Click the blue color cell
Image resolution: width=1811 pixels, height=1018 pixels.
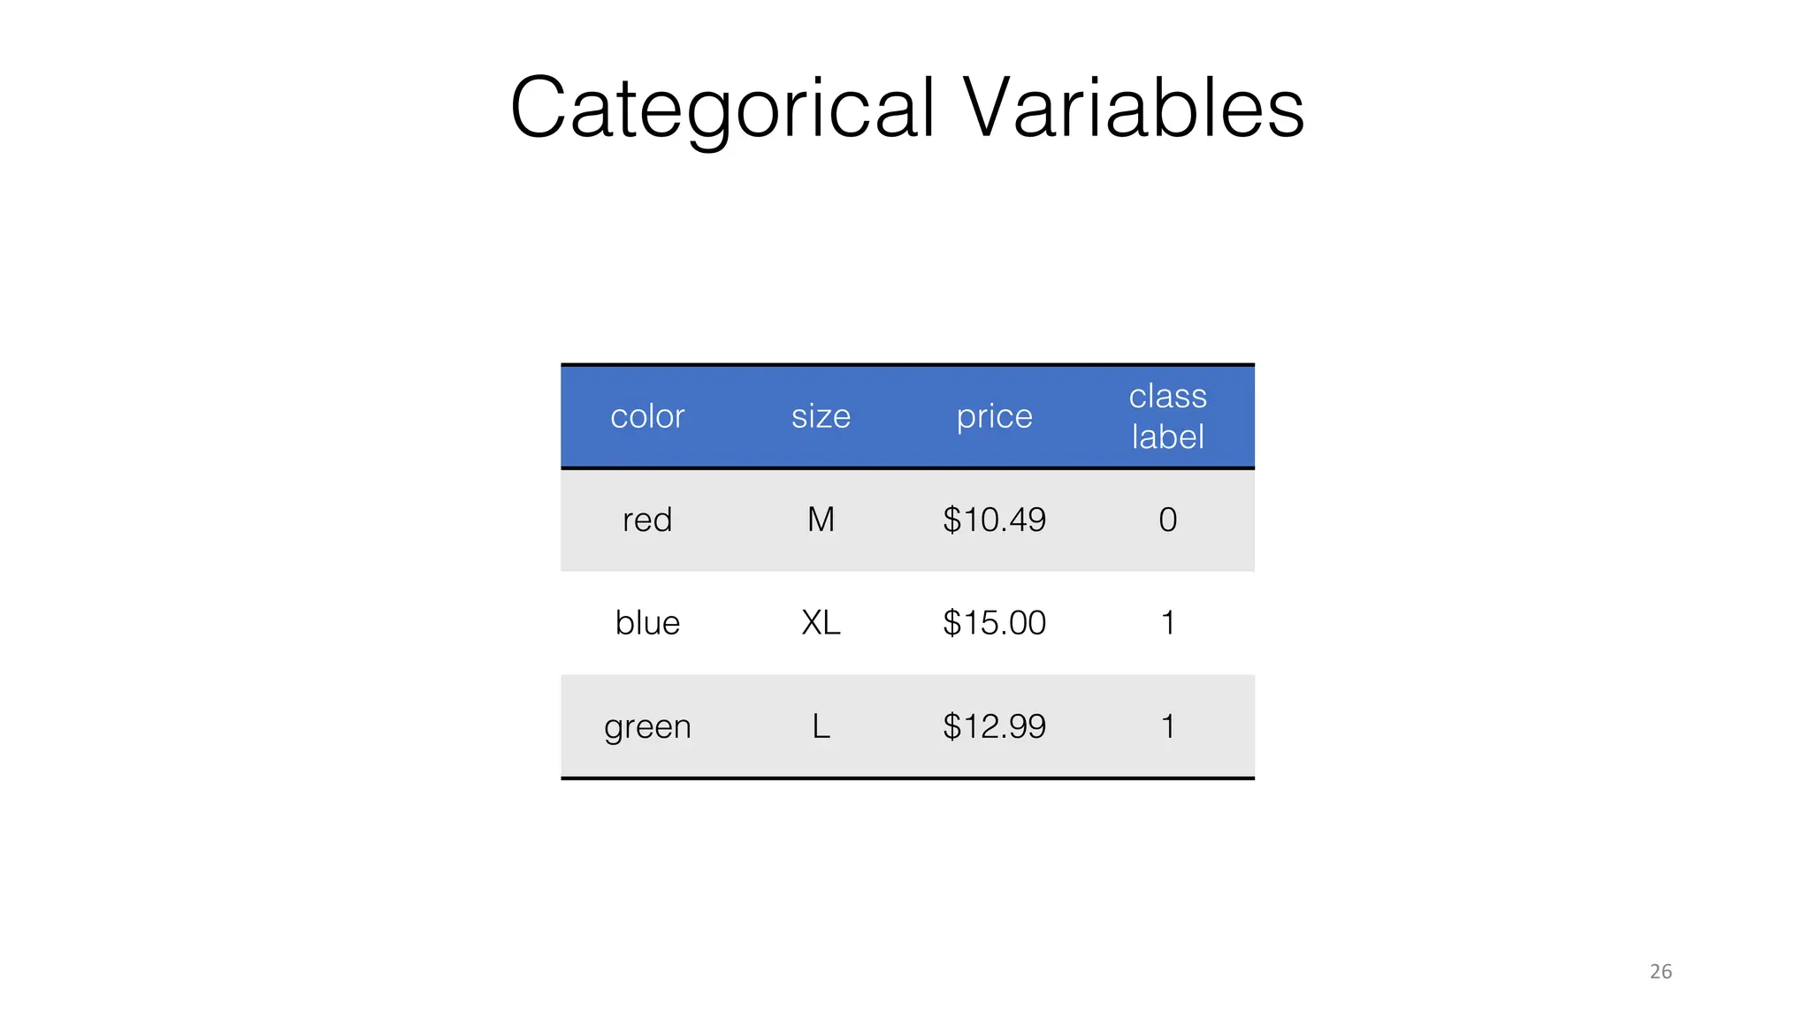(647, 623)
